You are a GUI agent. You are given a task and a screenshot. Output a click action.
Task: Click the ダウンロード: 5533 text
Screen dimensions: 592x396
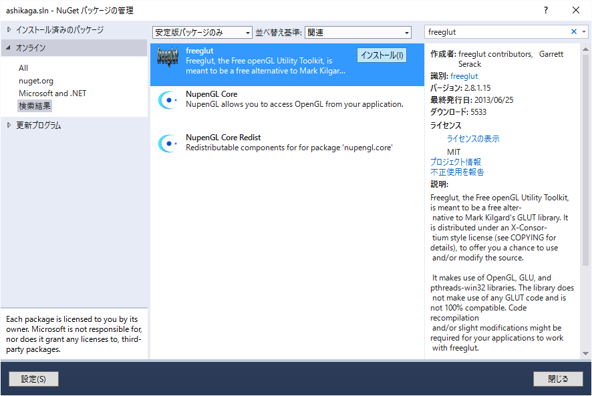pyautogui.click(x=458, y=112)
